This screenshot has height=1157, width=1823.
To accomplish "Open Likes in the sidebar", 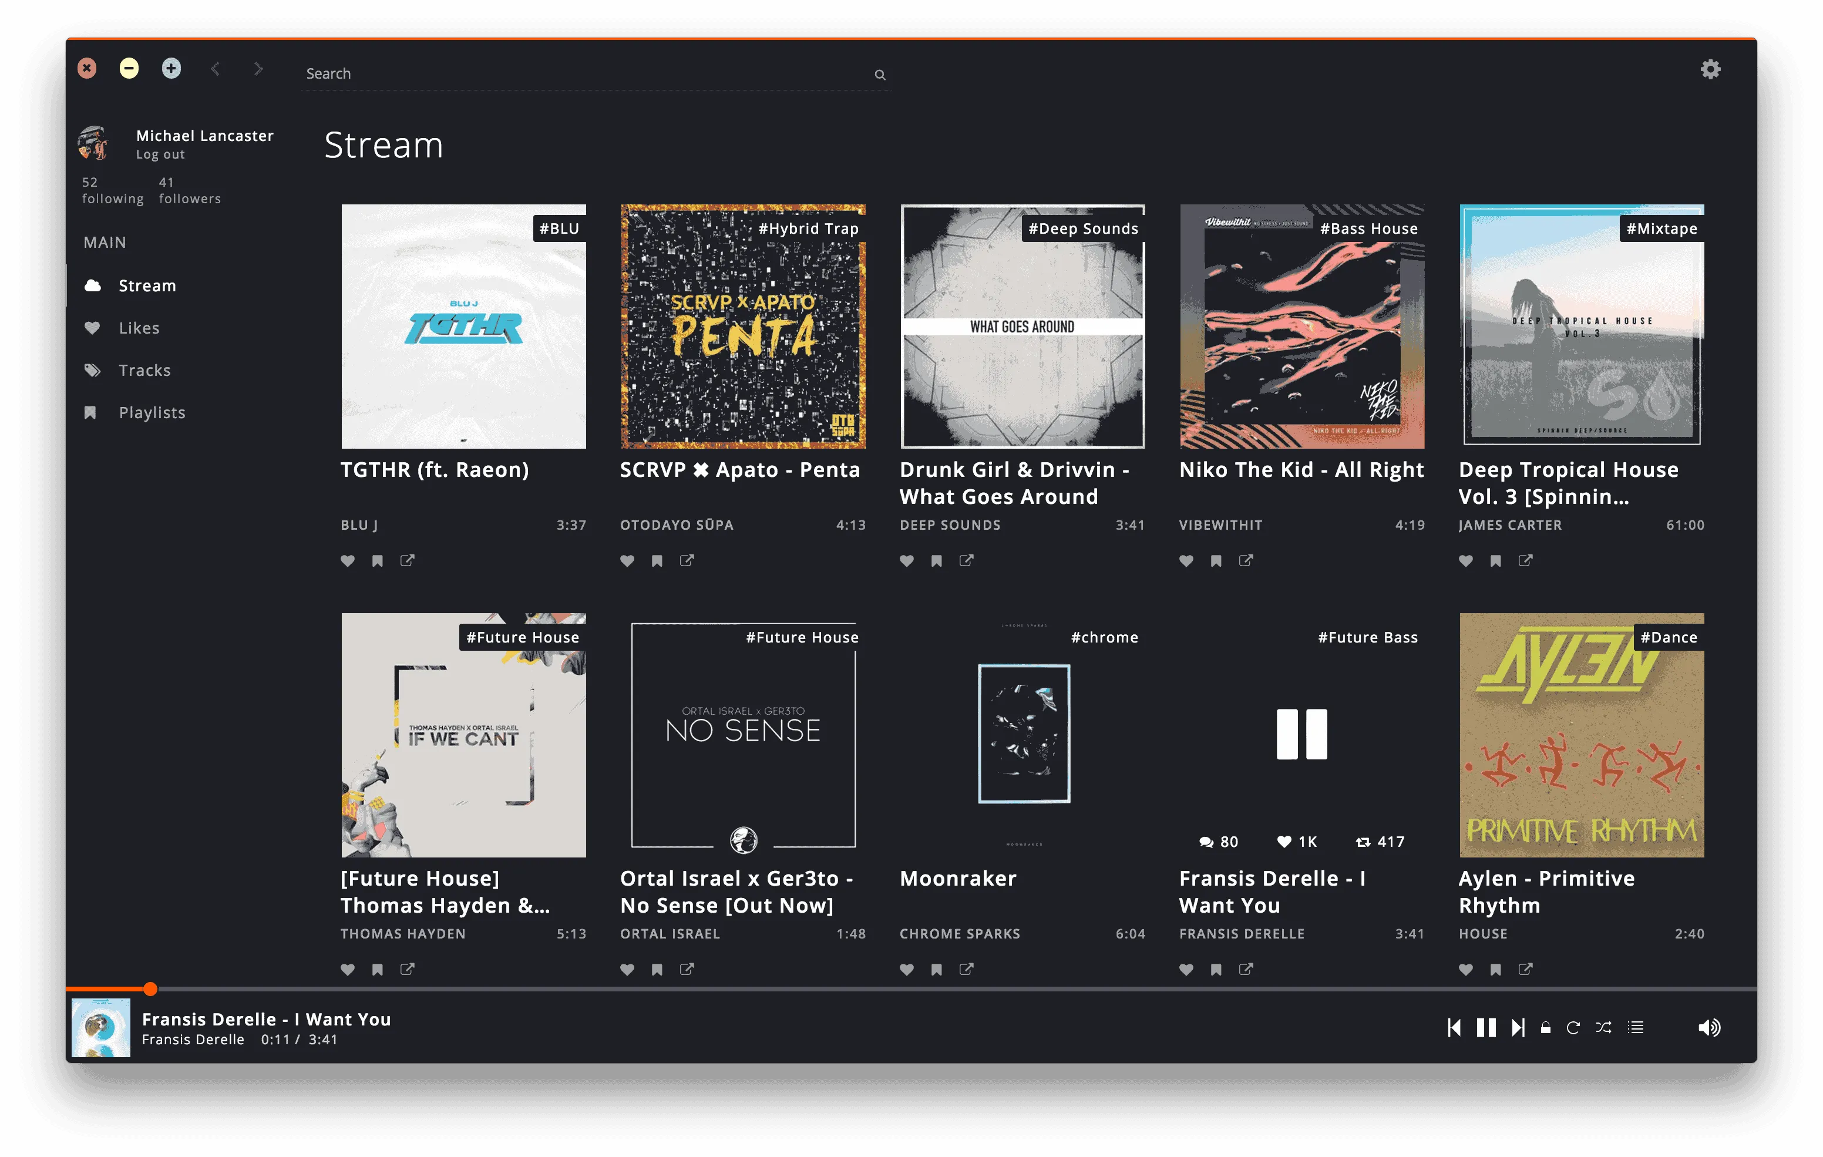I will [x=139, y=328].
